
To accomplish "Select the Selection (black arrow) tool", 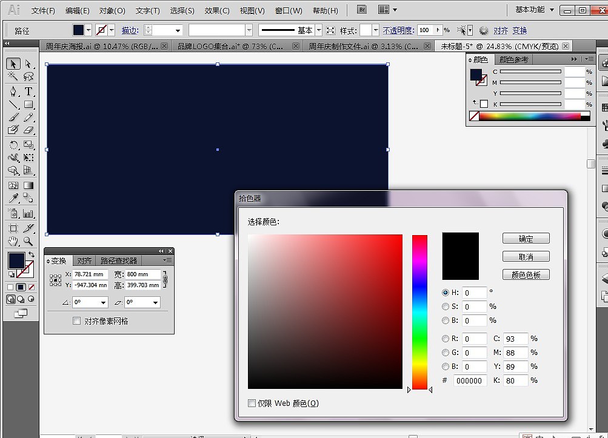I will click(13, 64).
